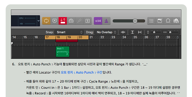Toggle the Cycle mode button
This screenshot has height=97, width=192.
[46, 21]
